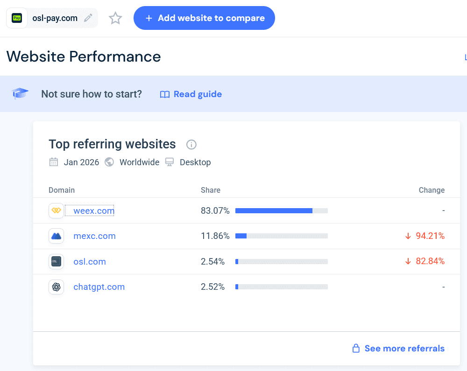The image size is (467, 371).
Task: Click the star icon to favorite the website
Action: (x=115, y=18)
